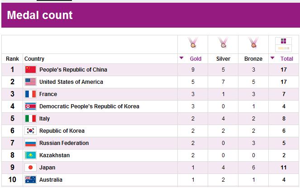Sort by Gold using the arrow
The width and height of the screenshot is (300, 188).
[181, 58]
